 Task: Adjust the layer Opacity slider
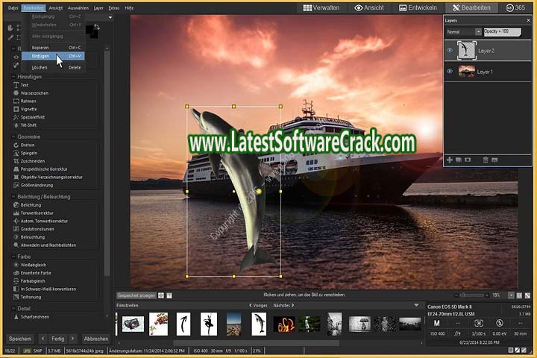pos(502,32)
